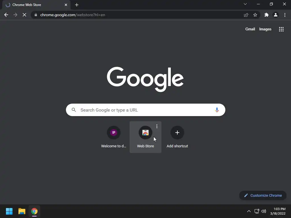Open Chrome's three-dot main menu

pos(285,15)
